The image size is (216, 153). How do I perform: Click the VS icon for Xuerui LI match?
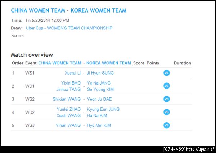tap(166, 73)
